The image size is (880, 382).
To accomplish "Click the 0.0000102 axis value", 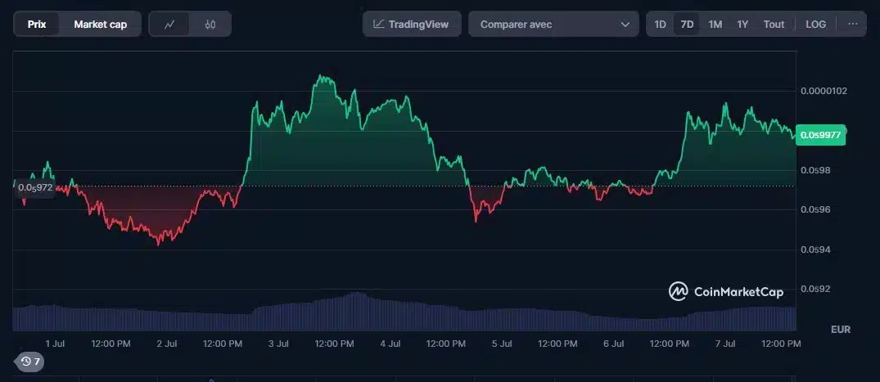I will point(824,91).
